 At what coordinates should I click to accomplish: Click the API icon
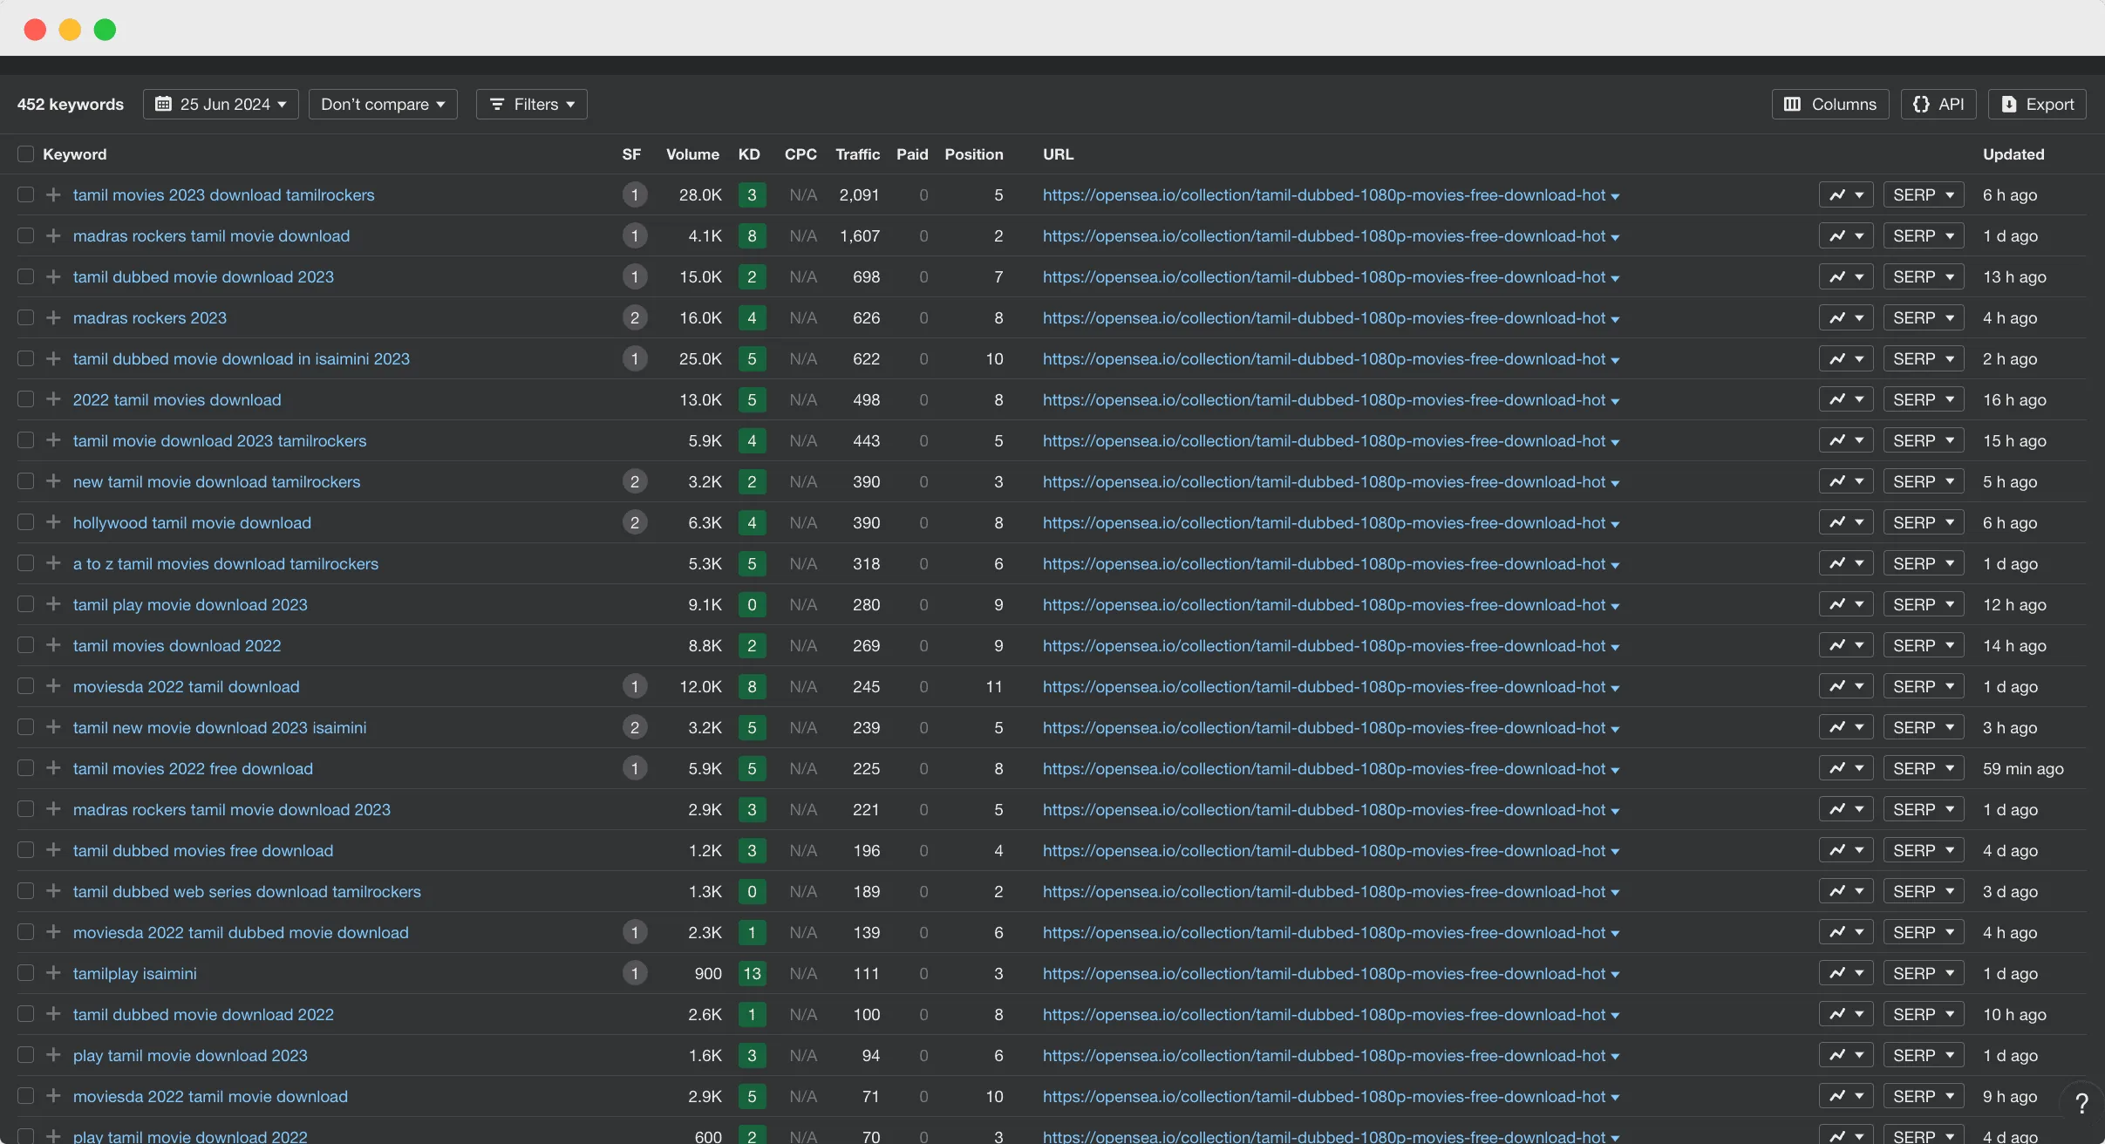tap(1938, 104)
